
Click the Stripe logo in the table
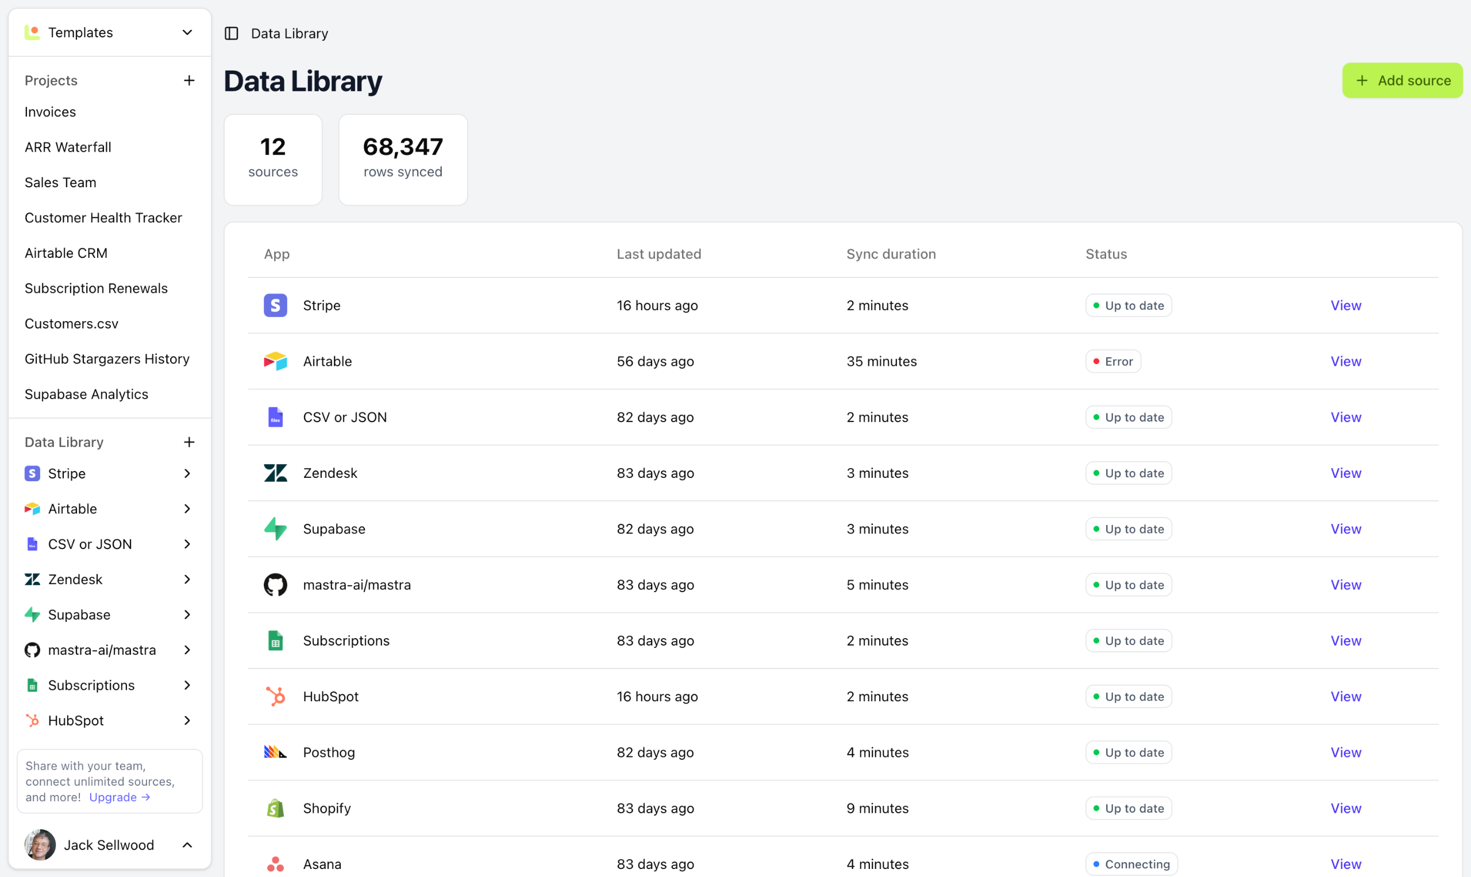[275, 306]
